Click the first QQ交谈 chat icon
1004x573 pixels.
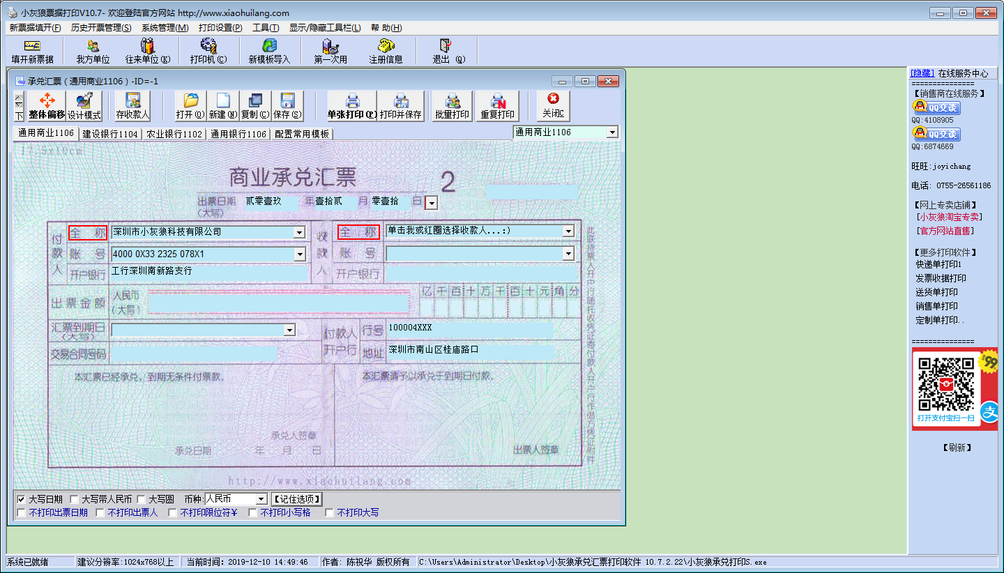tap(936, 107)
